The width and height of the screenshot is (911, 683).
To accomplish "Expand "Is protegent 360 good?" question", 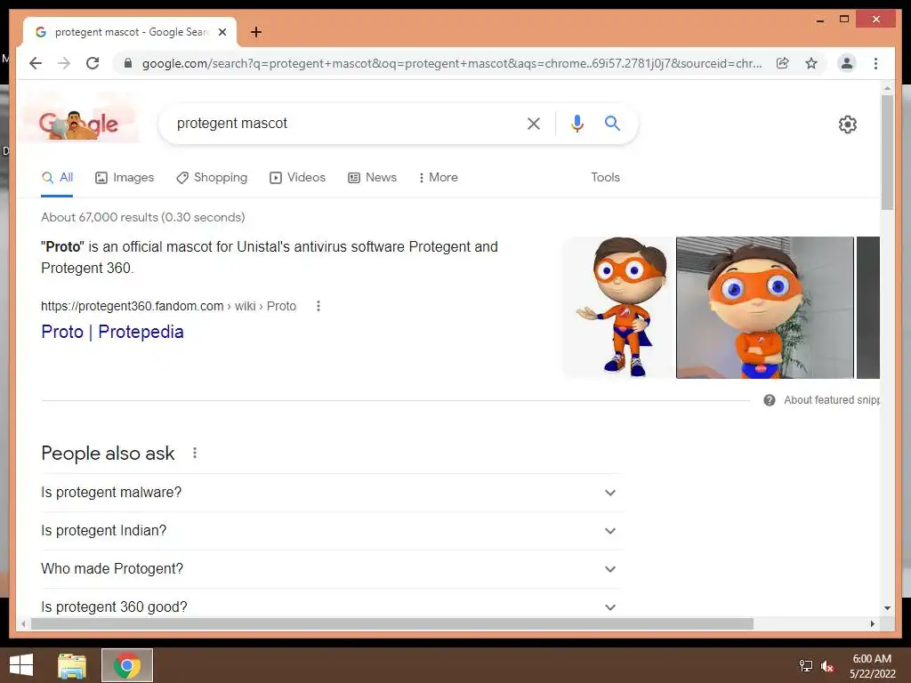I will pyautogui.click(x=330, y=607).
